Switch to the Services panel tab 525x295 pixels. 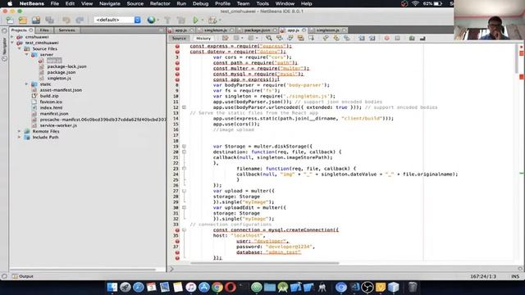(66, 30)
